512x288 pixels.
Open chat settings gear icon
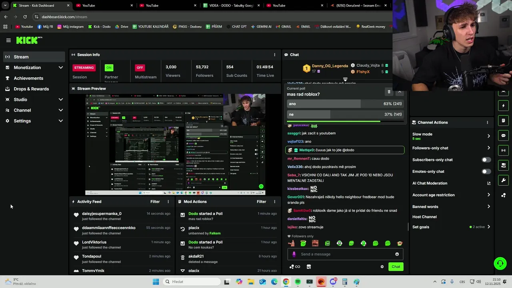point(382,267)
